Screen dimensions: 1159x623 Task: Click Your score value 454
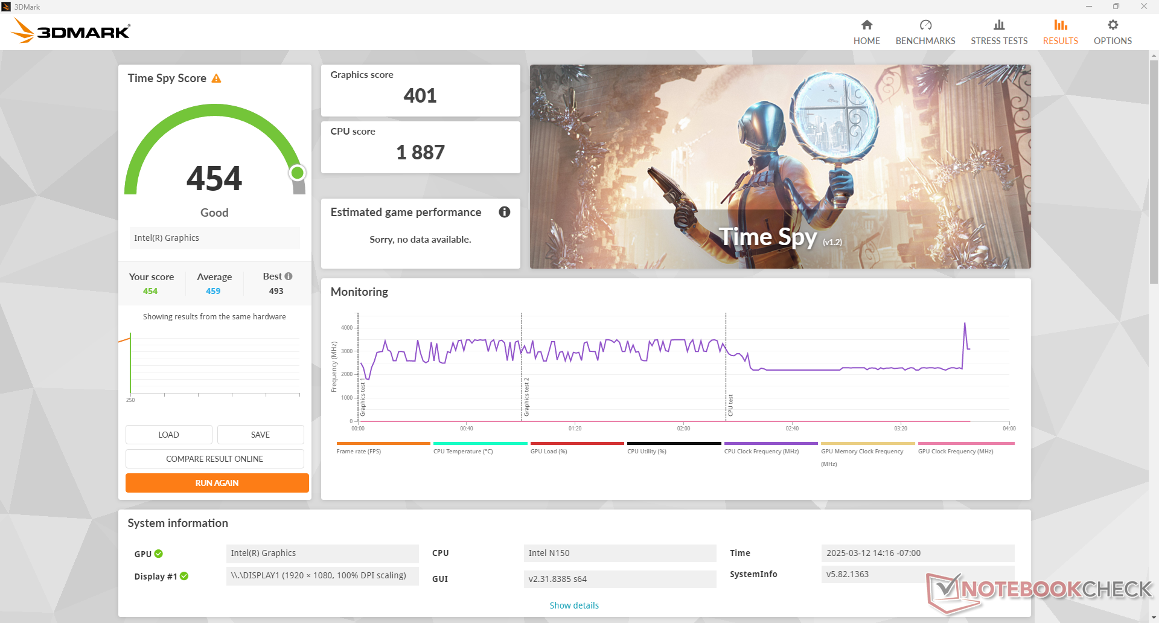click(150, 291)
